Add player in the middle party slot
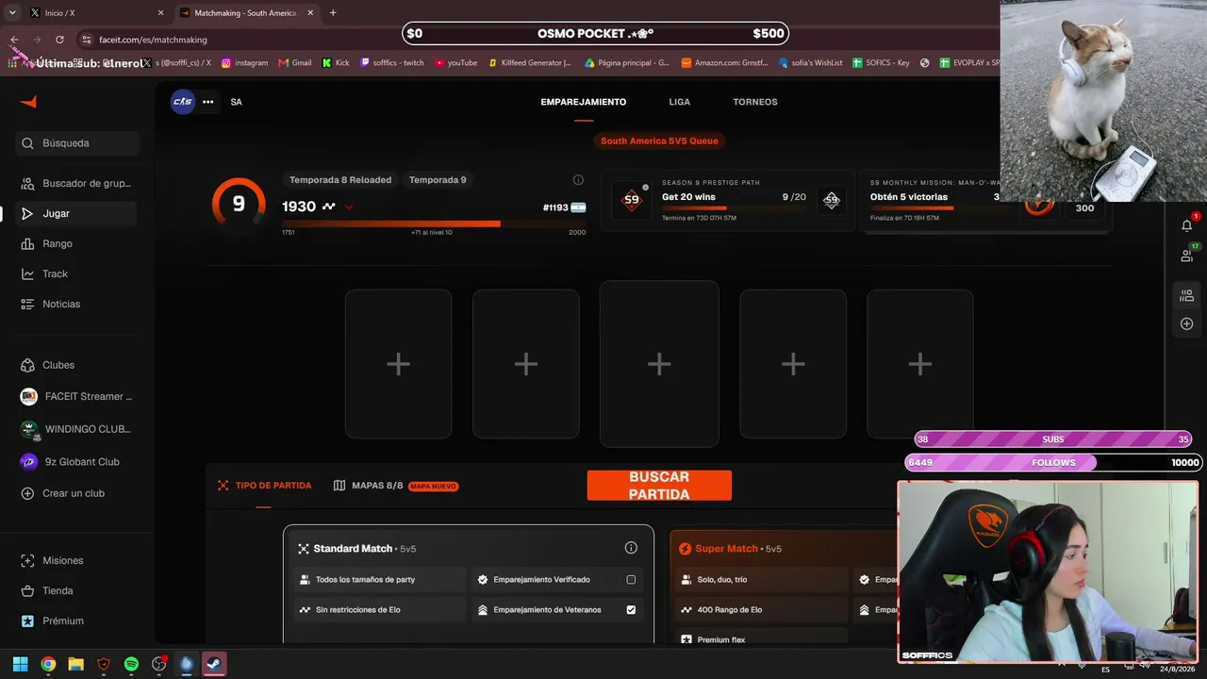The image size is (1207, 679). [659, 364]
